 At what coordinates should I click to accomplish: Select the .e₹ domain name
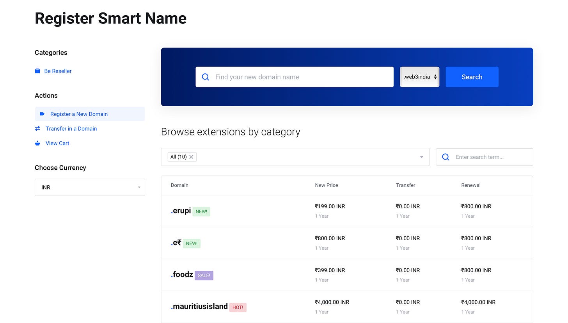[176, 243]
